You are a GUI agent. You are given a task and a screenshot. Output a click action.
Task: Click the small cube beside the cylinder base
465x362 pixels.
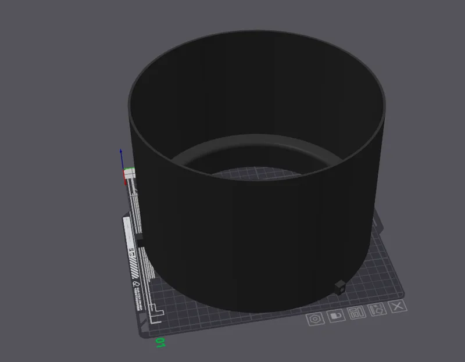click(340, 286)
